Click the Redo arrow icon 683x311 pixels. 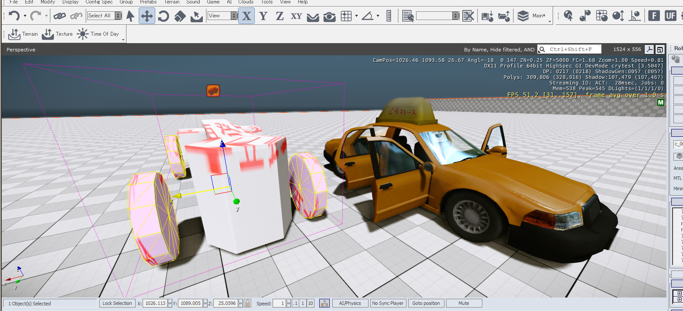(x=36, y=16)
